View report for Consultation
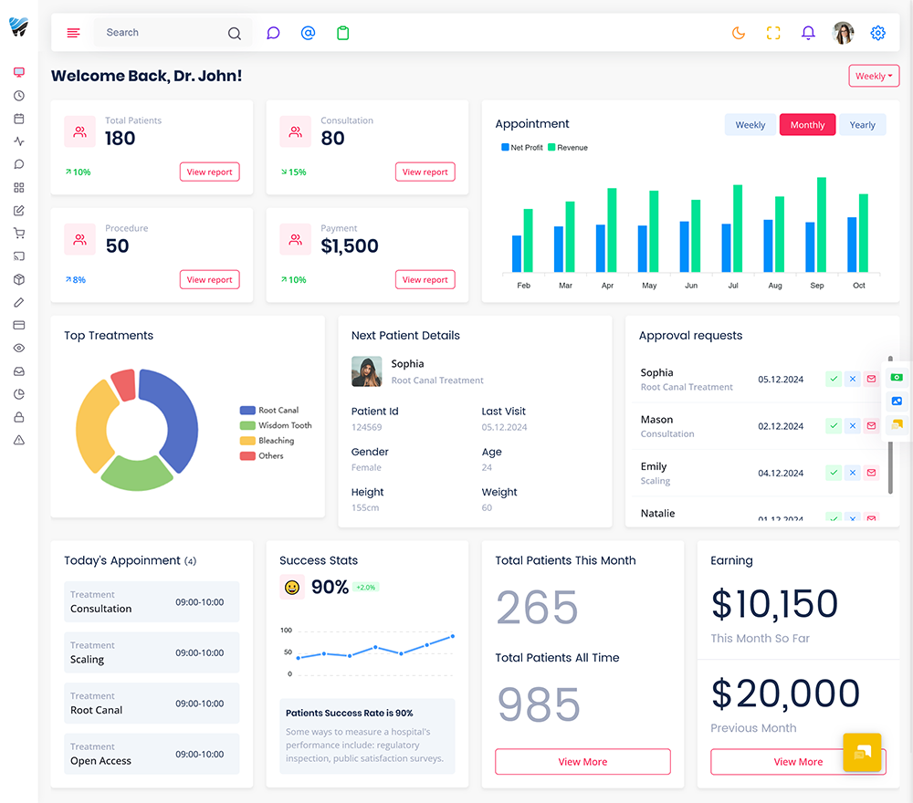Screen dimensions: 913x803 pyautogui.click(x=425, y=172)
